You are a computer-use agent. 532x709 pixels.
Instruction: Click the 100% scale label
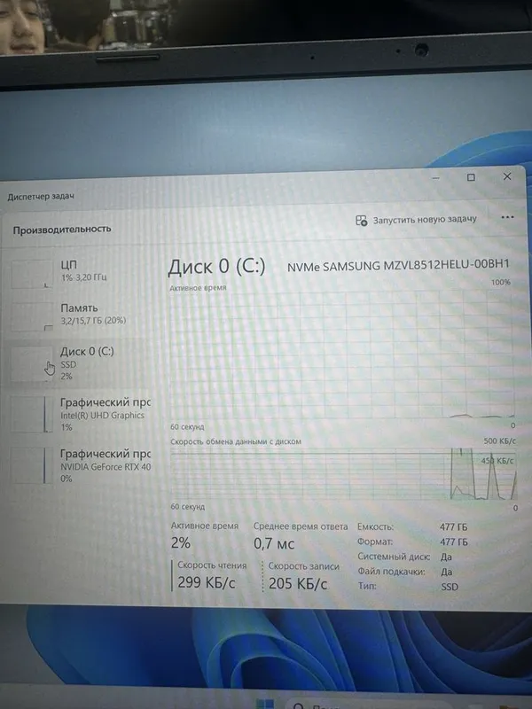(501, 282)
